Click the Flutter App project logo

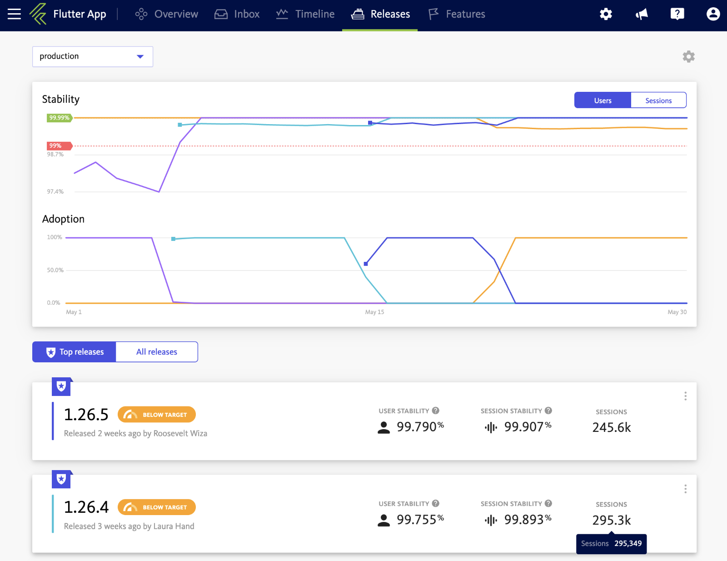coord(38,14)
